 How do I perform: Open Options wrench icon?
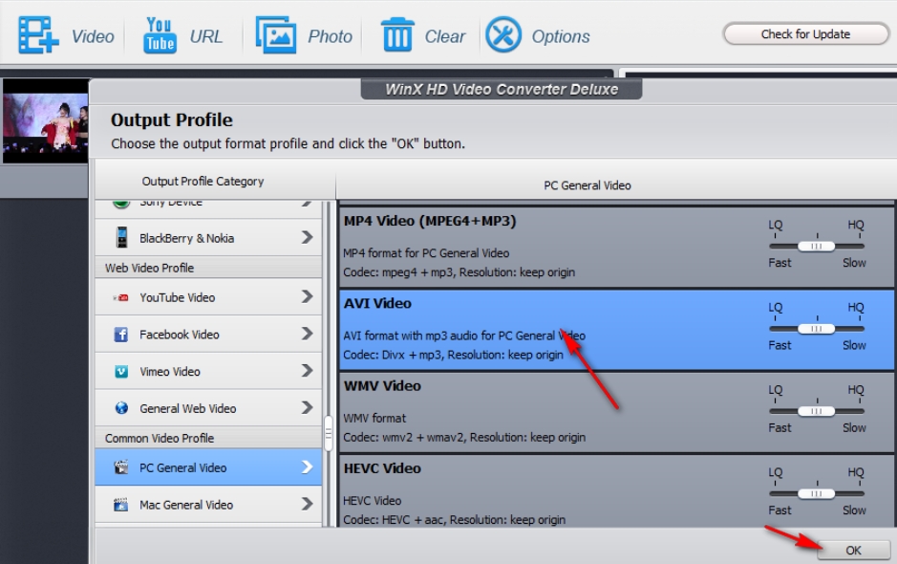coord(503,35)
